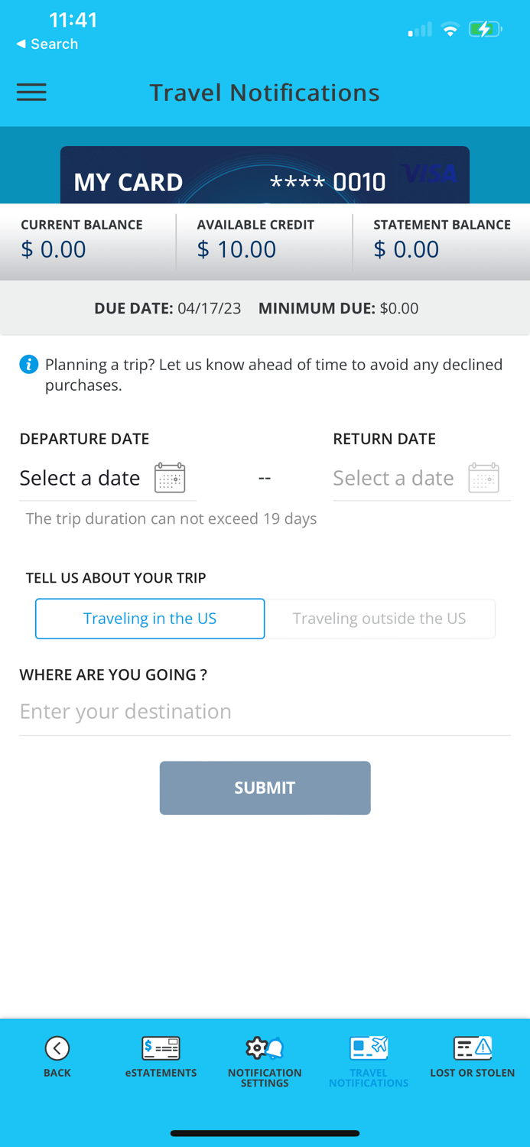Tap the destination input field
530x1147 pixels.
265,712
